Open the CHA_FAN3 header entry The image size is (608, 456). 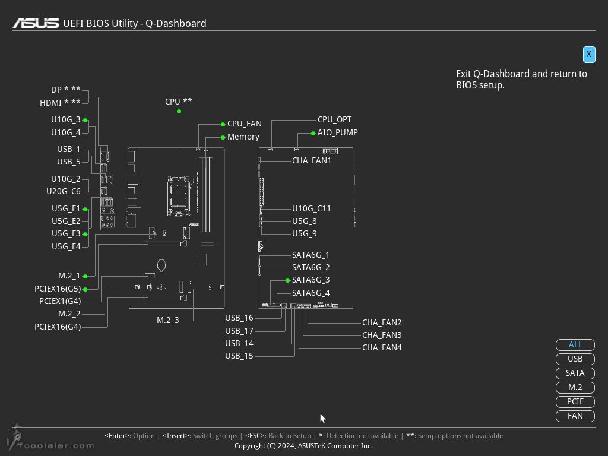(x=382, y=335)
